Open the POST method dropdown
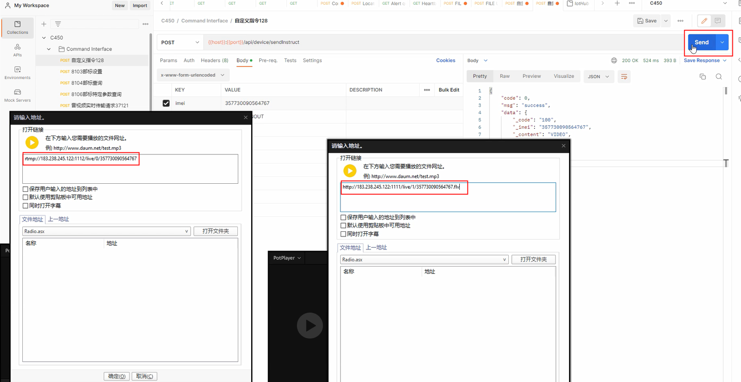Viewport: 741px width, 382px height. tap(180, 42)
